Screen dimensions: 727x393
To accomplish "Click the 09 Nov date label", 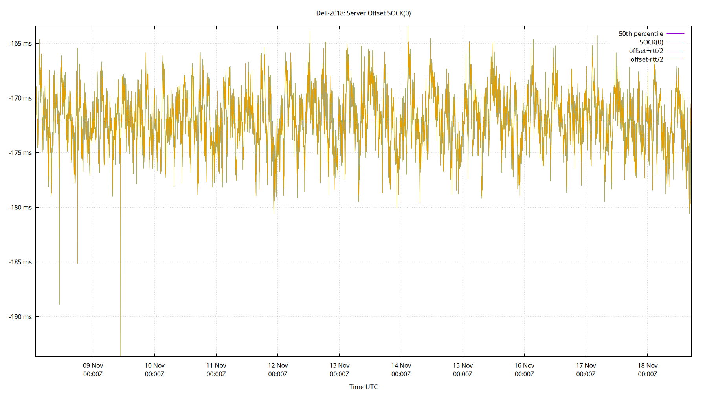I will 92,365.
